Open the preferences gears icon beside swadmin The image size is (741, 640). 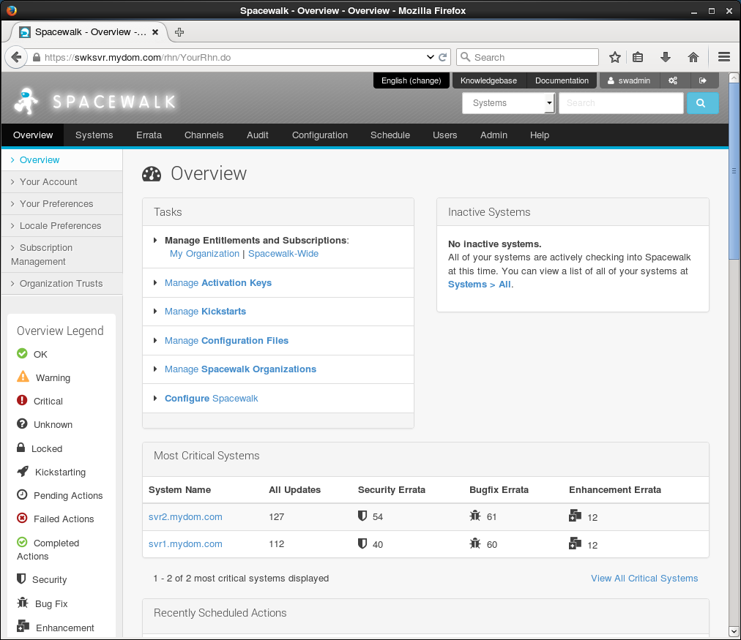(x=673, y=80)
